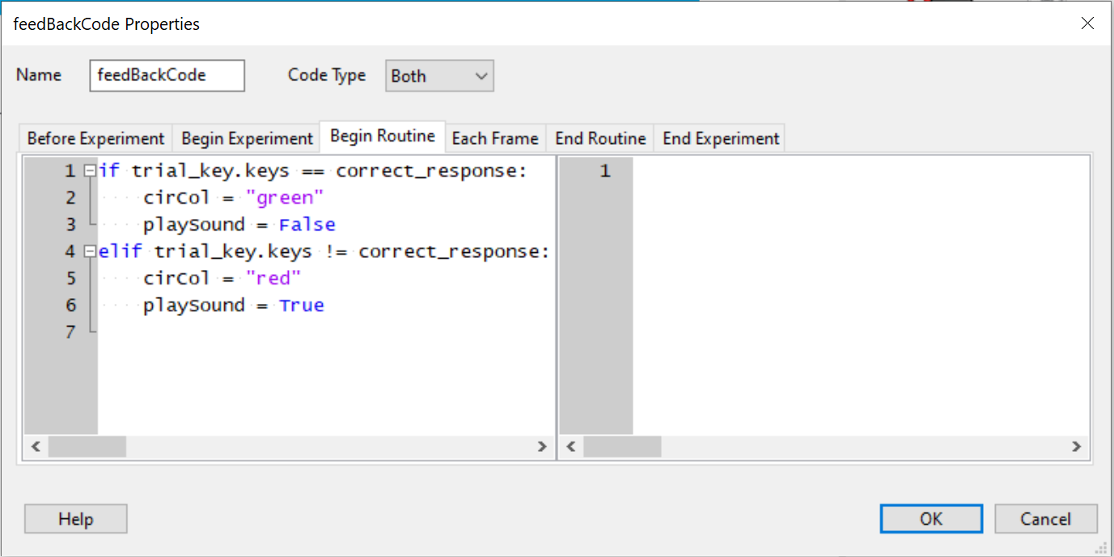This screenshot has width=1114, height=557.
Task: Select the Each Frame tab
Action: tap(494, 138)
